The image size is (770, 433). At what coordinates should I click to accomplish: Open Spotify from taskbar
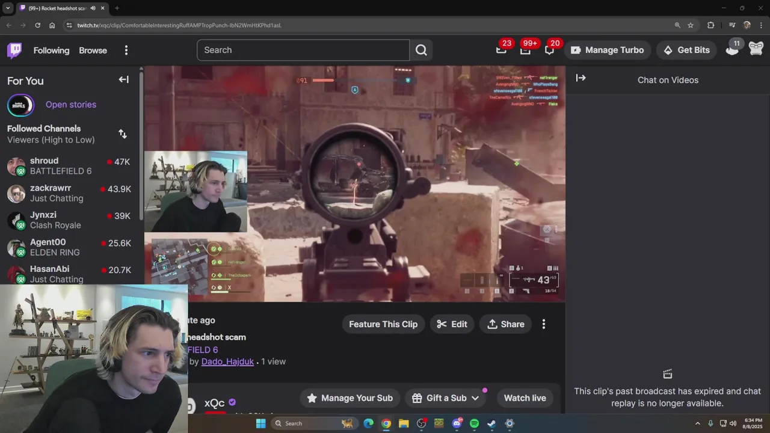tap(474, 423)
